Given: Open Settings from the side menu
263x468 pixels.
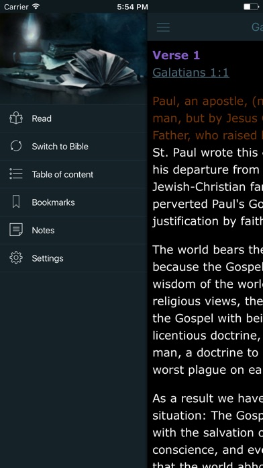Looking at the screenshot, I should point(74,258).
